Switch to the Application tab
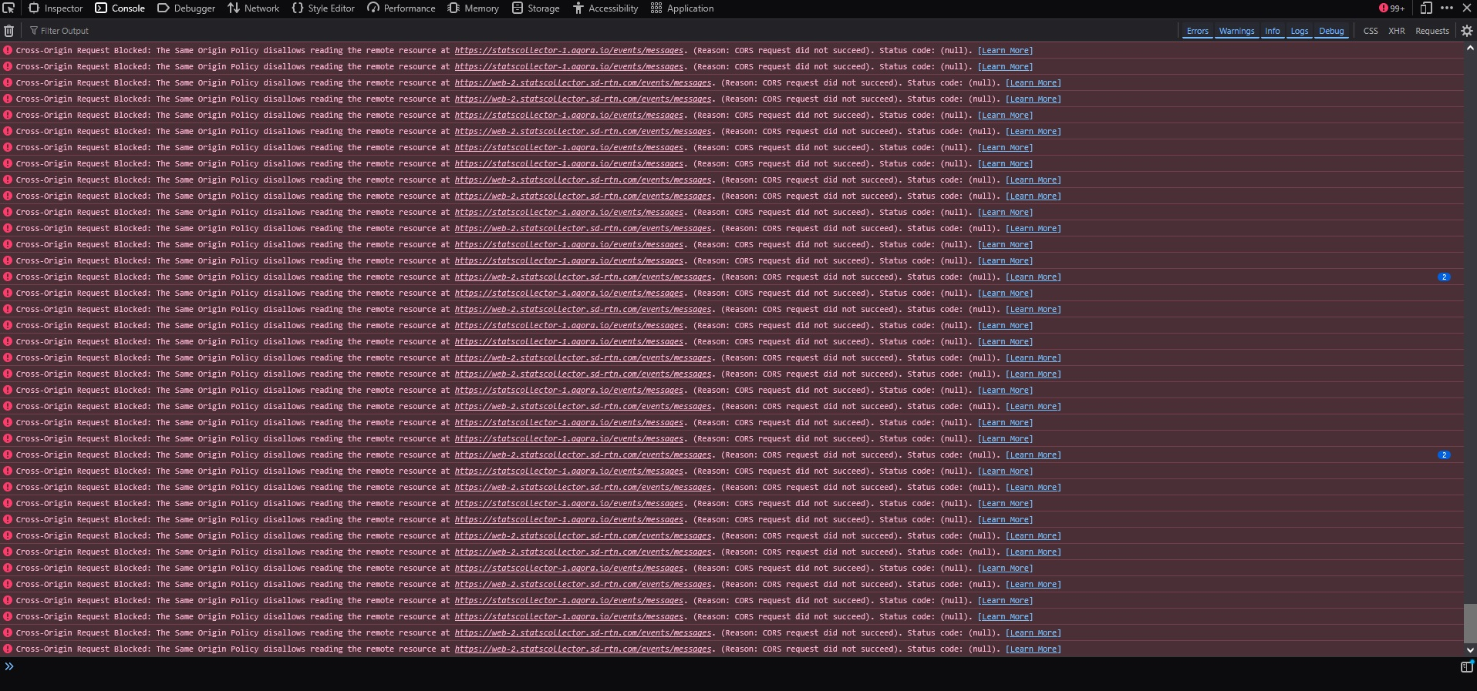Screen dimensions: 1477x691 pos(683,8)
